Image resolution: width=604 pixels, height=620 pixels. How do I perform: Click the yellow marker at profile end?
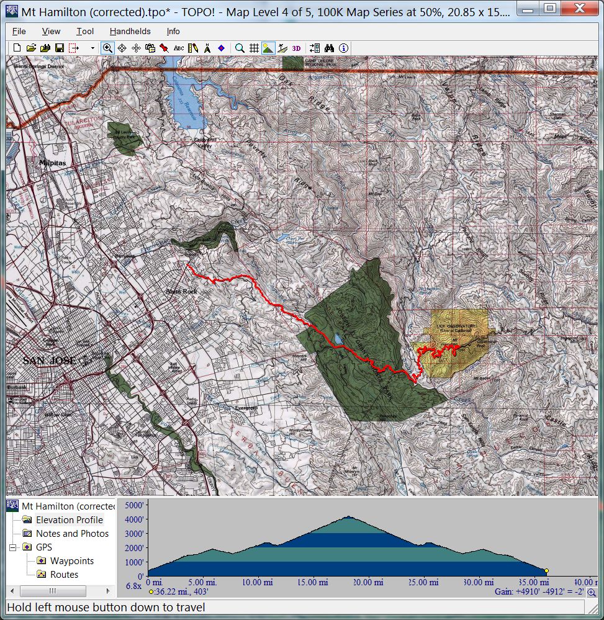click(546, 571)
